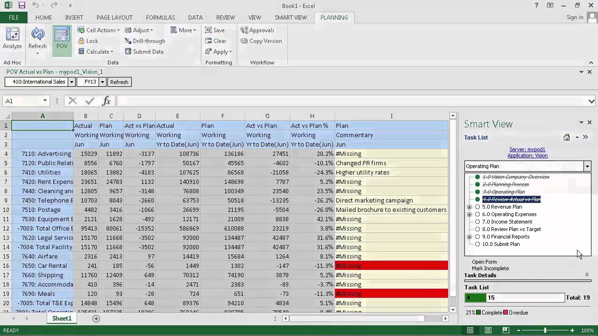Click the POV toolbar Refresh button
Screen dimensions: 598x336
(x=119, y=82)
